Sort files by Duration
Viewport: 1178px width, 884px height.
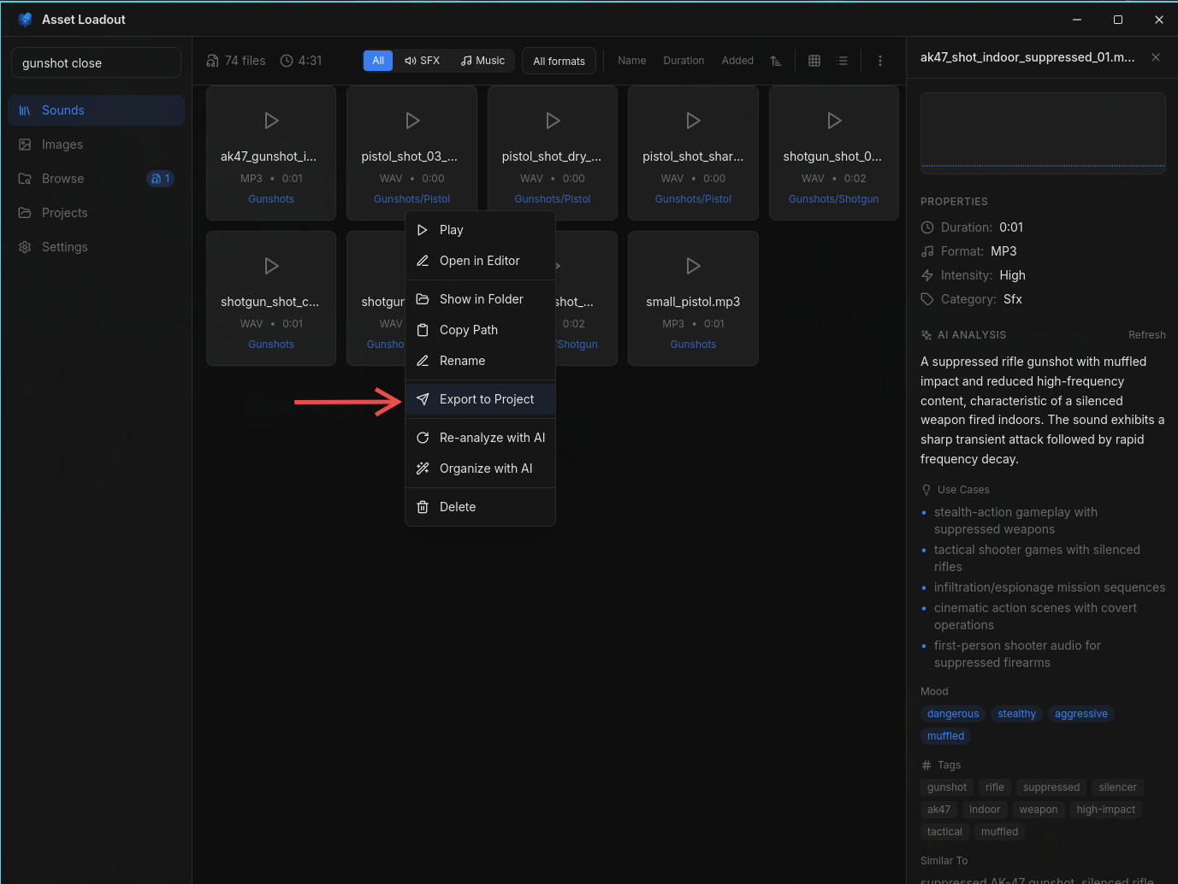click(x=684, y=61)
